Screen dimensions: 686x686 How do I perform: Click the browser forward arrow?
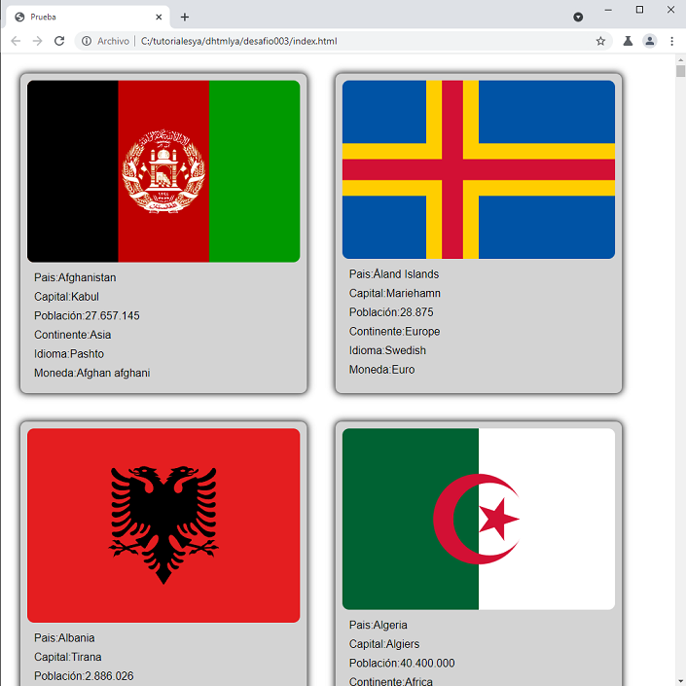click(x=38, y=41)
